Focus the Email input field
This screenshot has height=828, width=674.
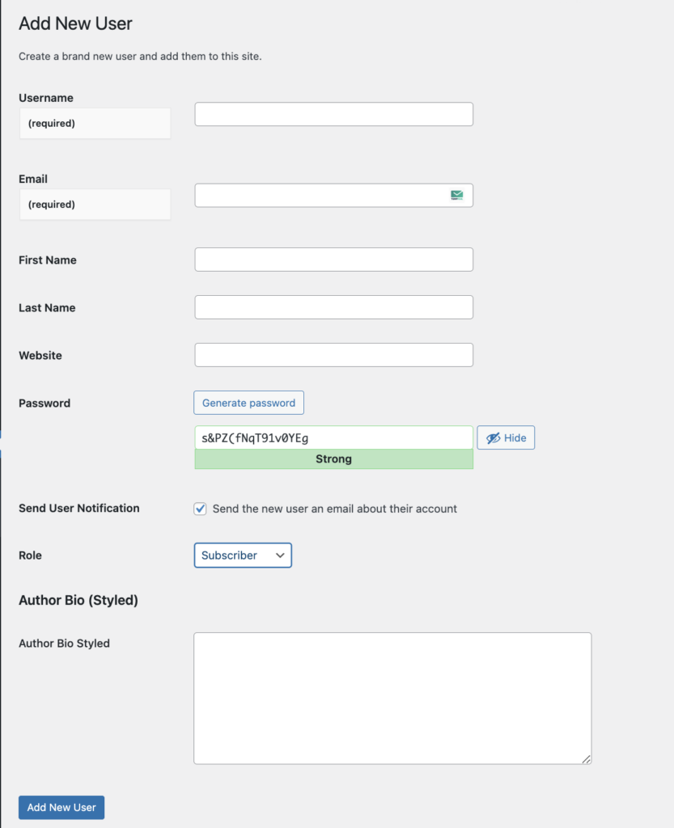tap(334, 196)
